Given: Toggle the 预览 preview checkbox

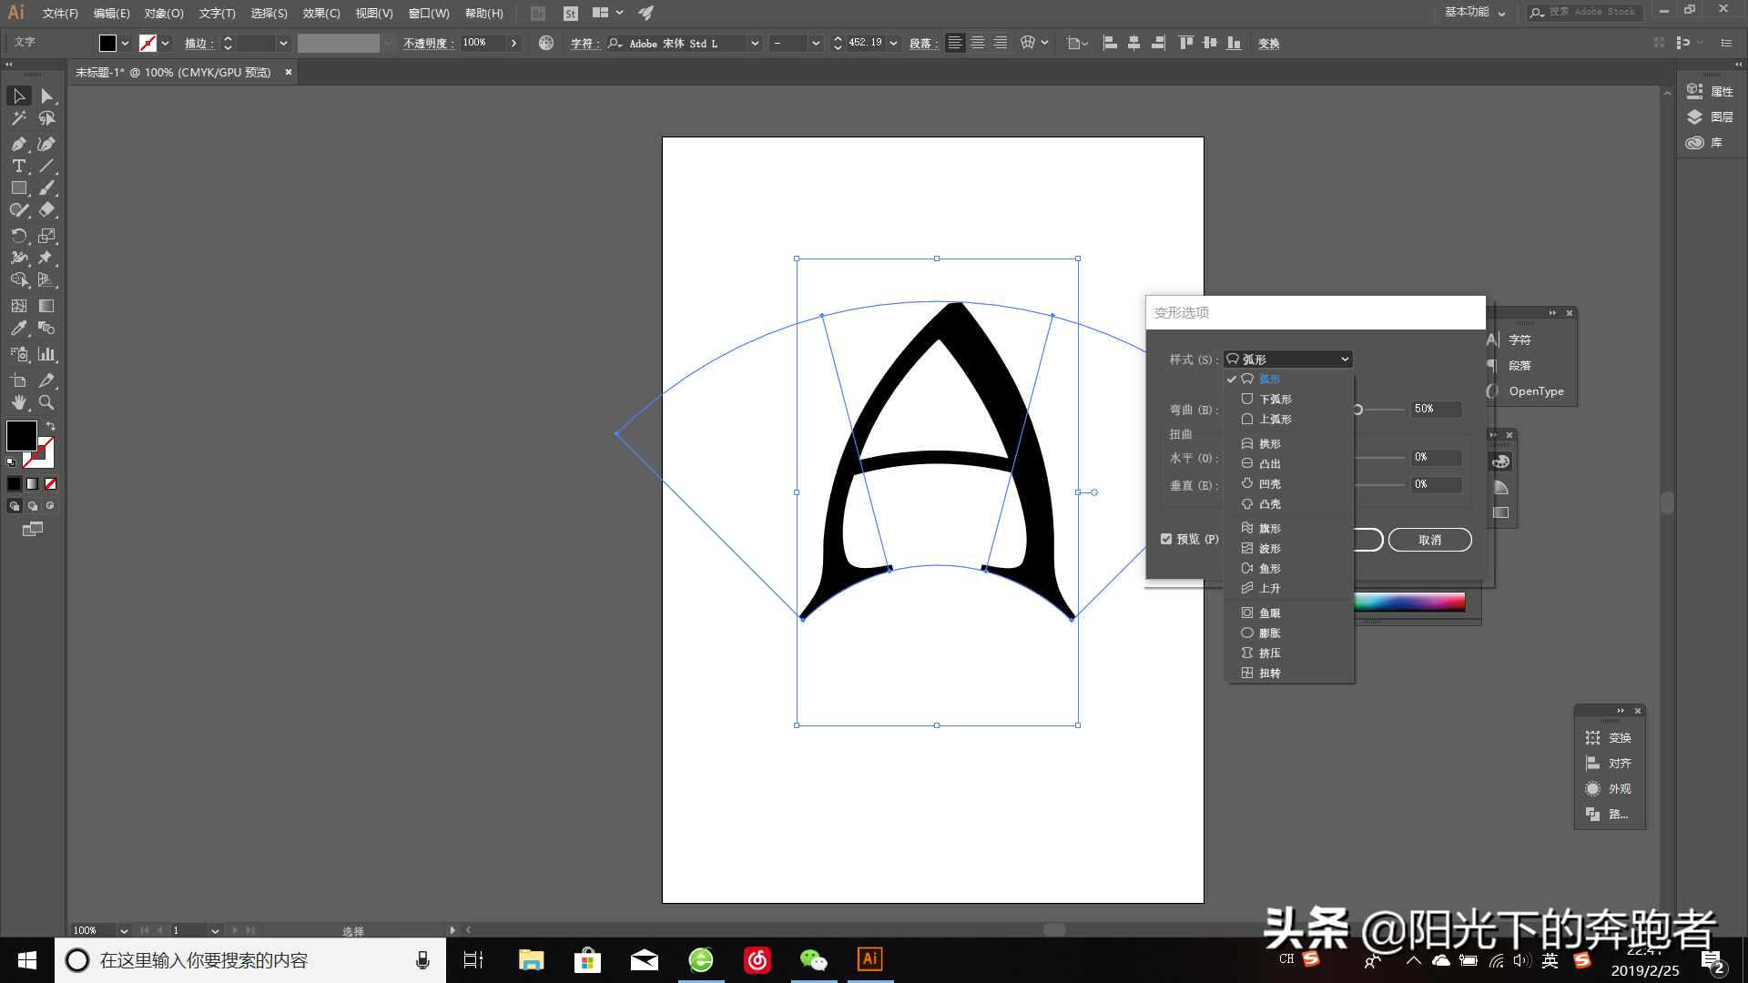Looking at the screenshot, I should (x=1166, y=539).
